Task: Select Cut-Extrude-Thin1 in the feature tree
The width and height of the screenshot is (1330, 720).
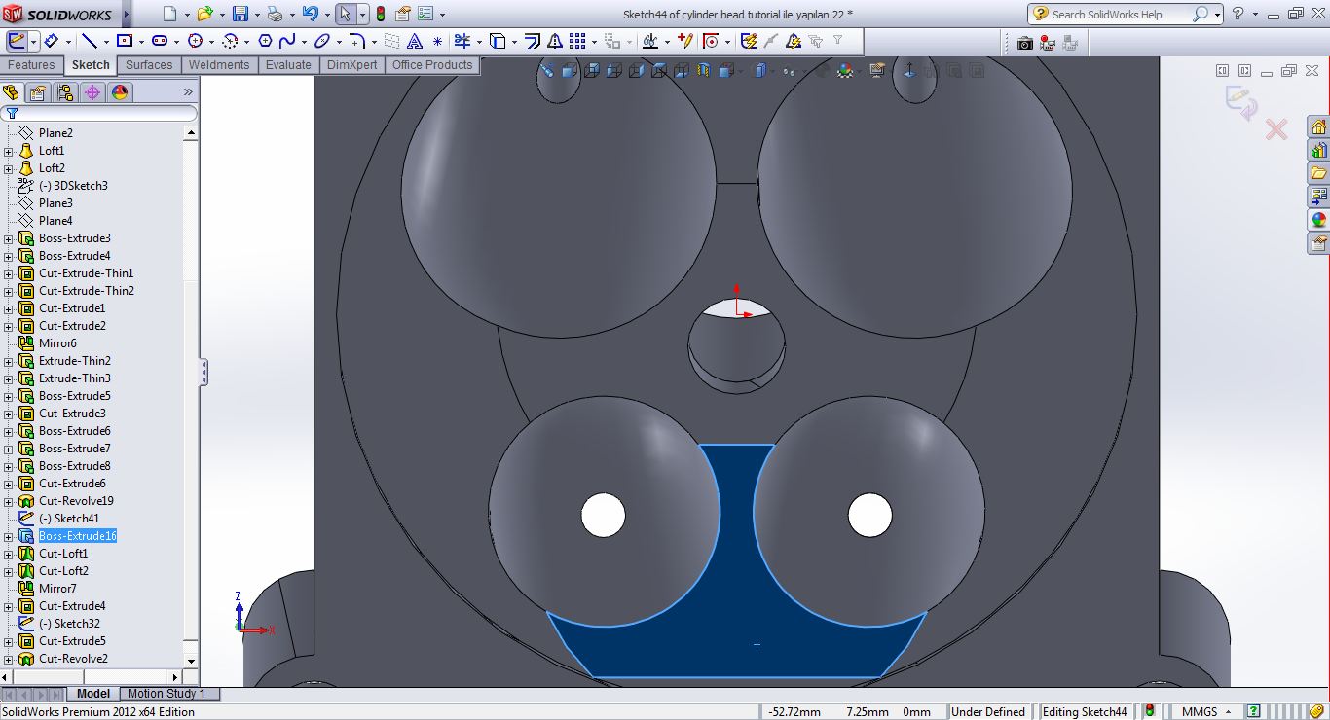Action: click(87, 273)
